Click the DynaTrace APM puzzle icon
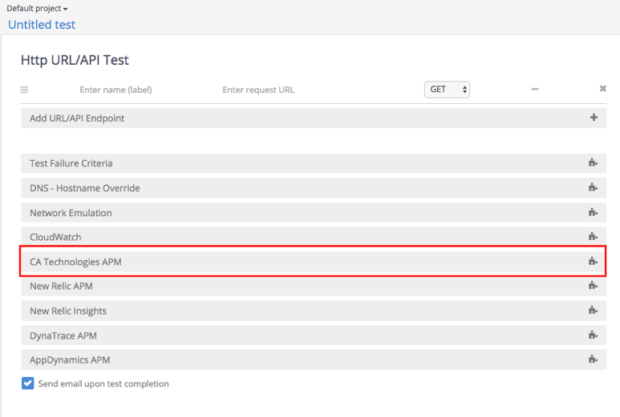The height and width of the screenshot is (417, 620). [593, 335]
